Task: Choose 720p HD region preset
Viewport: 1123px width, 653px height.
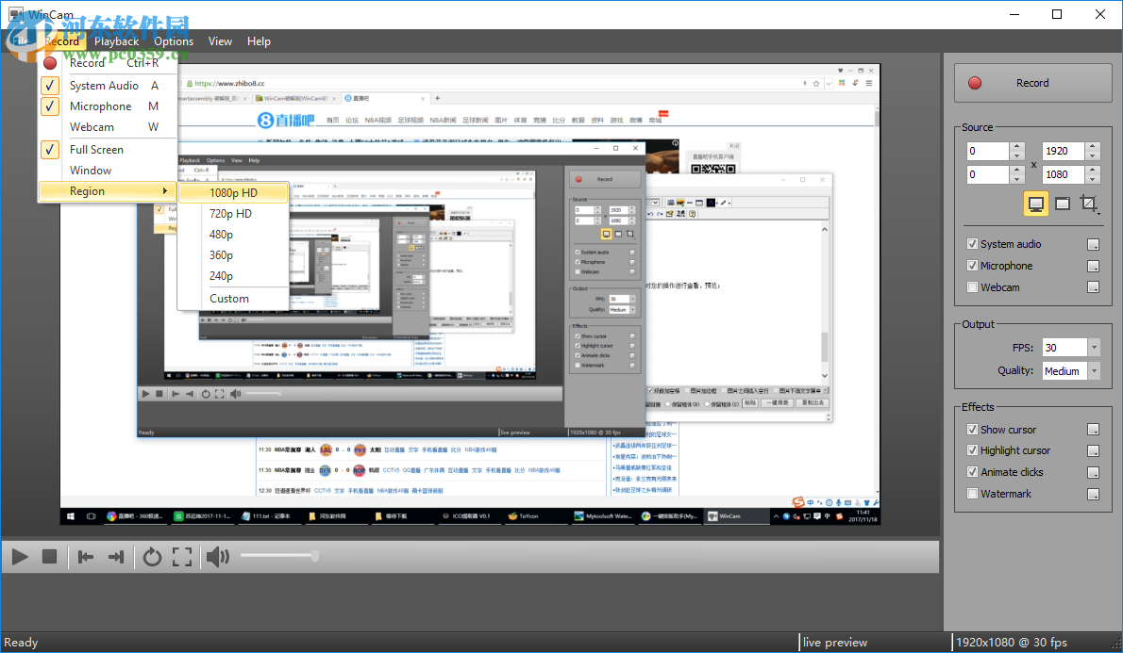Action: 233,213
